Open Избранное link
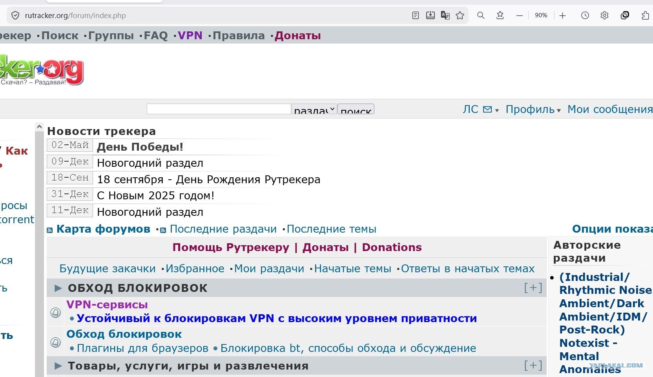Image resolution: width=653 pixels, height=377 pixels. click(195, 269)
